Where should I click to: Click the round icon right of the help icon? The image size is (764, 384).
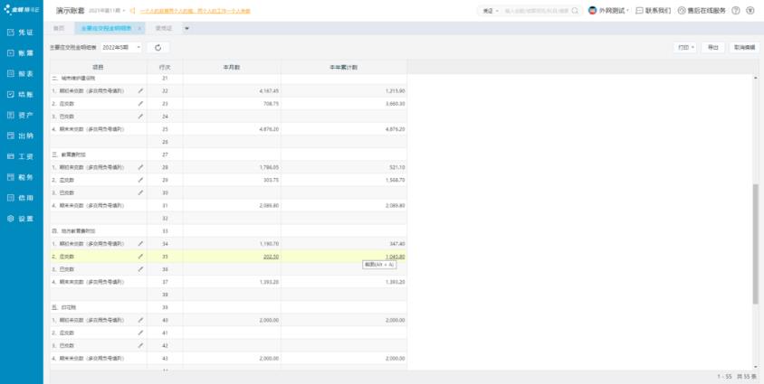point(750,10)
